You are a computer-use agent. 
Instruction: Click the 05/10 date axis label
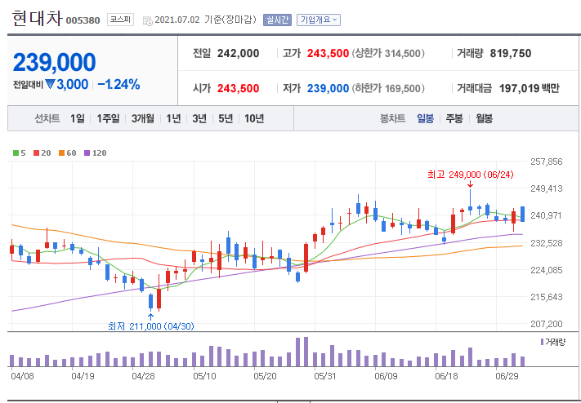[204, 377]
